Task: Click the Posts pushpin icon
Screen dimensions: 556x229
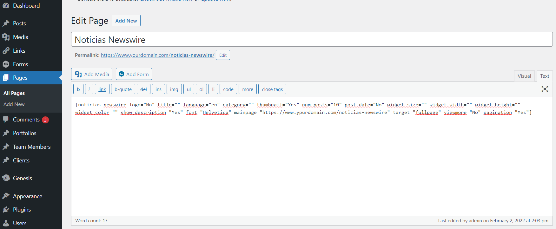Action: click(6, 23)
